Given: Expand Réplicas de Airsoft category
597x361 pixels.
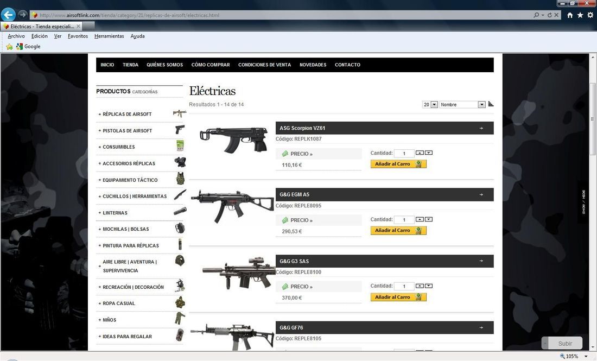Looking at the screenshot, I should [x=127, y=114].
